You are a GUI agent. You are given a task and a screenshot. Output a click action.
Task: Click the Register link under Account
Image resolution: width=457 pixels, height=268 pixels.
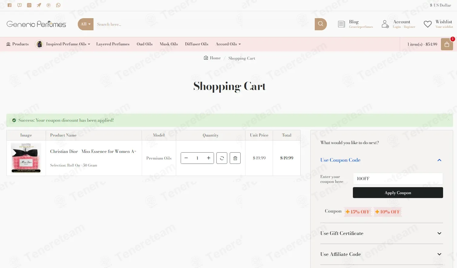[409, 27]
